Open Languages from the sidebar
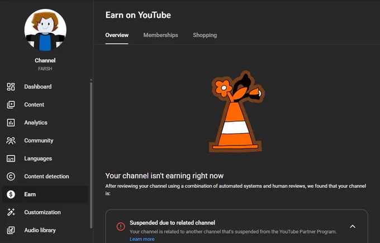380x243 pixels. click(x=45, y=158)
